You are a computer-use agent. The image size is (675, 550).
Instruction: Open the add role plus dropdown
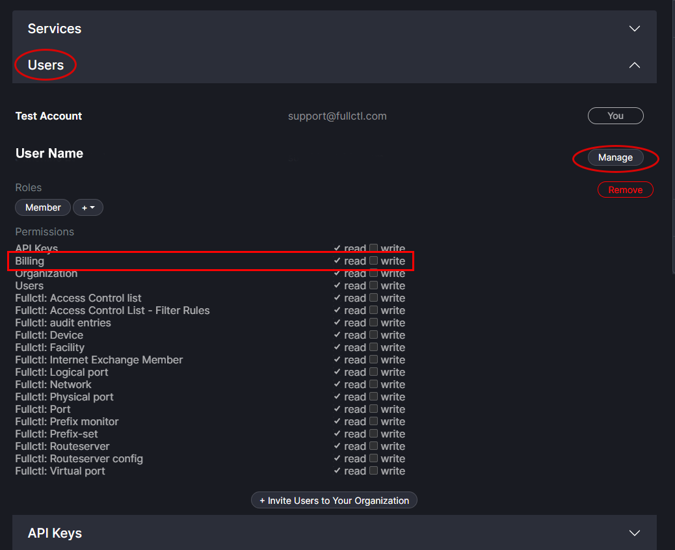88,207
